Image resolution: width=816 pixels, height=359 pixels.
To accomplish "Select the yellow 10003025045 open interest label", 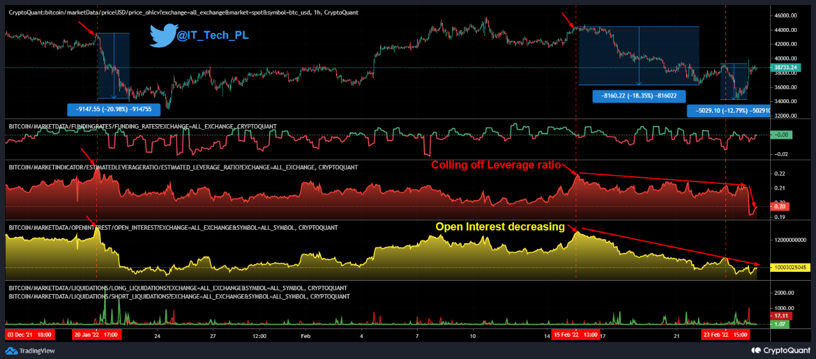I will (790, 268).
